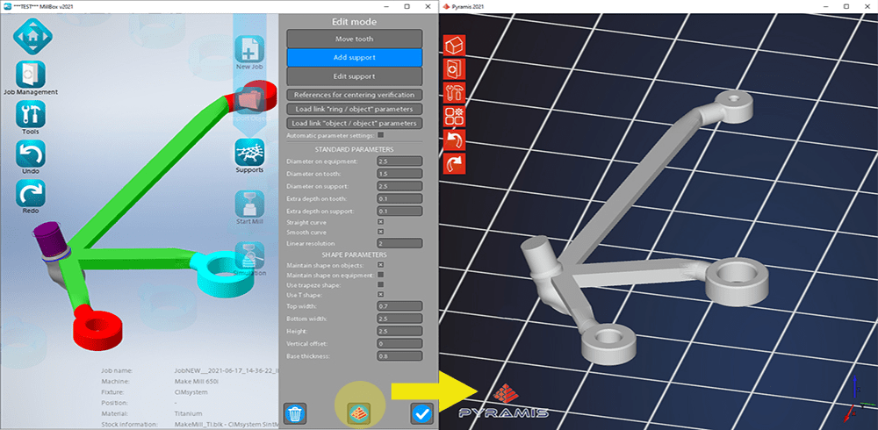Confirm edits with the blue checkmark
The image size is (878, 430).
pos(421,413)
